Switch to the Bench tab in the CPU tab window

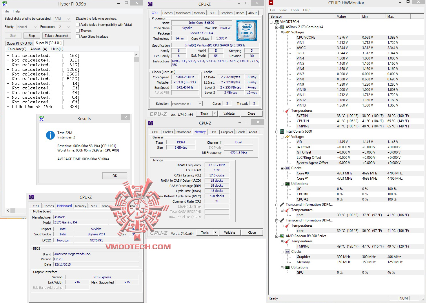(240, 13)
